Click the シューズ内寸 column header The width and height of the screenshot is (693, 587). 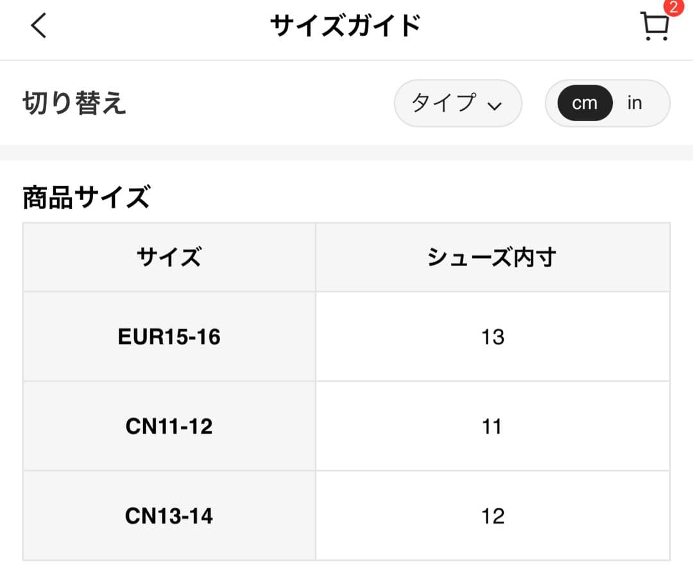492,257
